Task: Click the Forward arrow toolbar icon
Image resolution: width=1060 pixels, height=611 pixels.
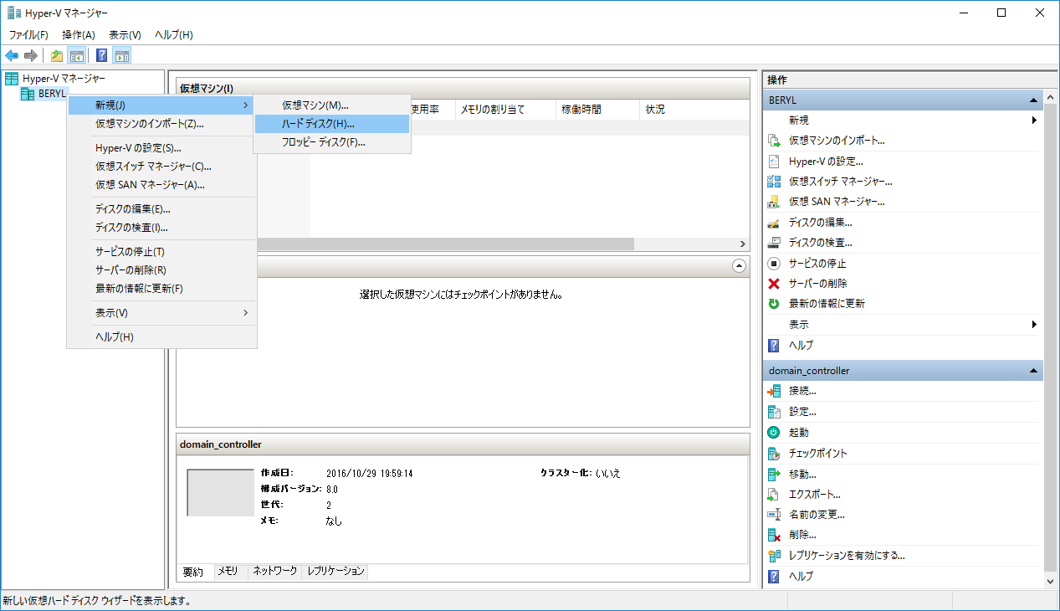Action: (x=31, y=56)
